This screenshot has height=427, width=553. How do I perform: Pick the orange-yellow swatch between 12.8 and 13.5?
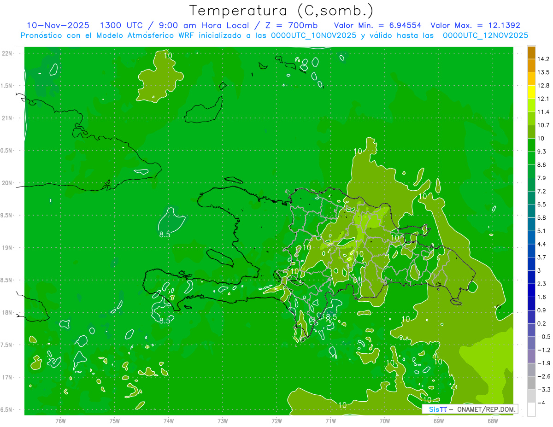point(531,79)
